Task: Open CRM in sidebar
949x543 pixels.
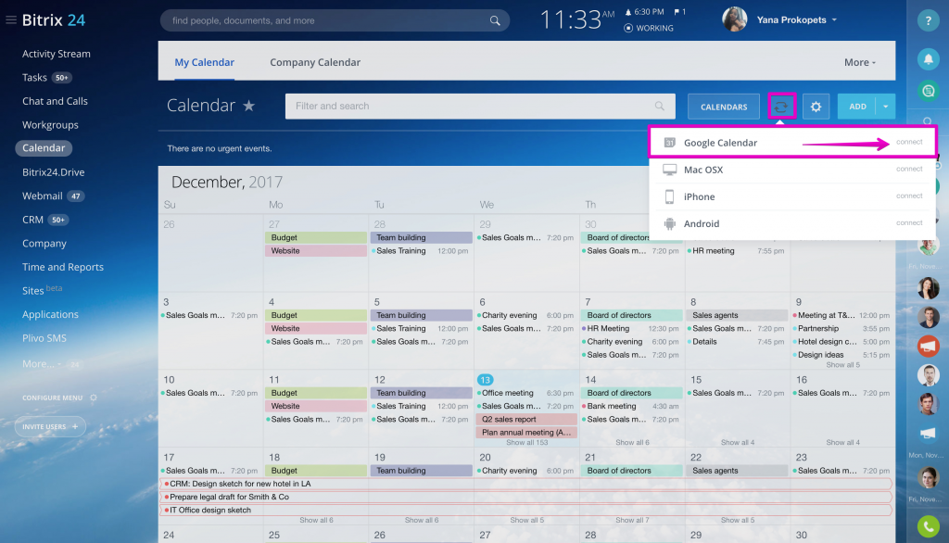Action: pos(32,219)
